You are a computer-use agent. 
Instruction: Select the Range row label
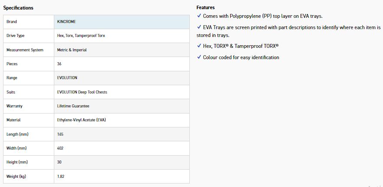(12, 78)
